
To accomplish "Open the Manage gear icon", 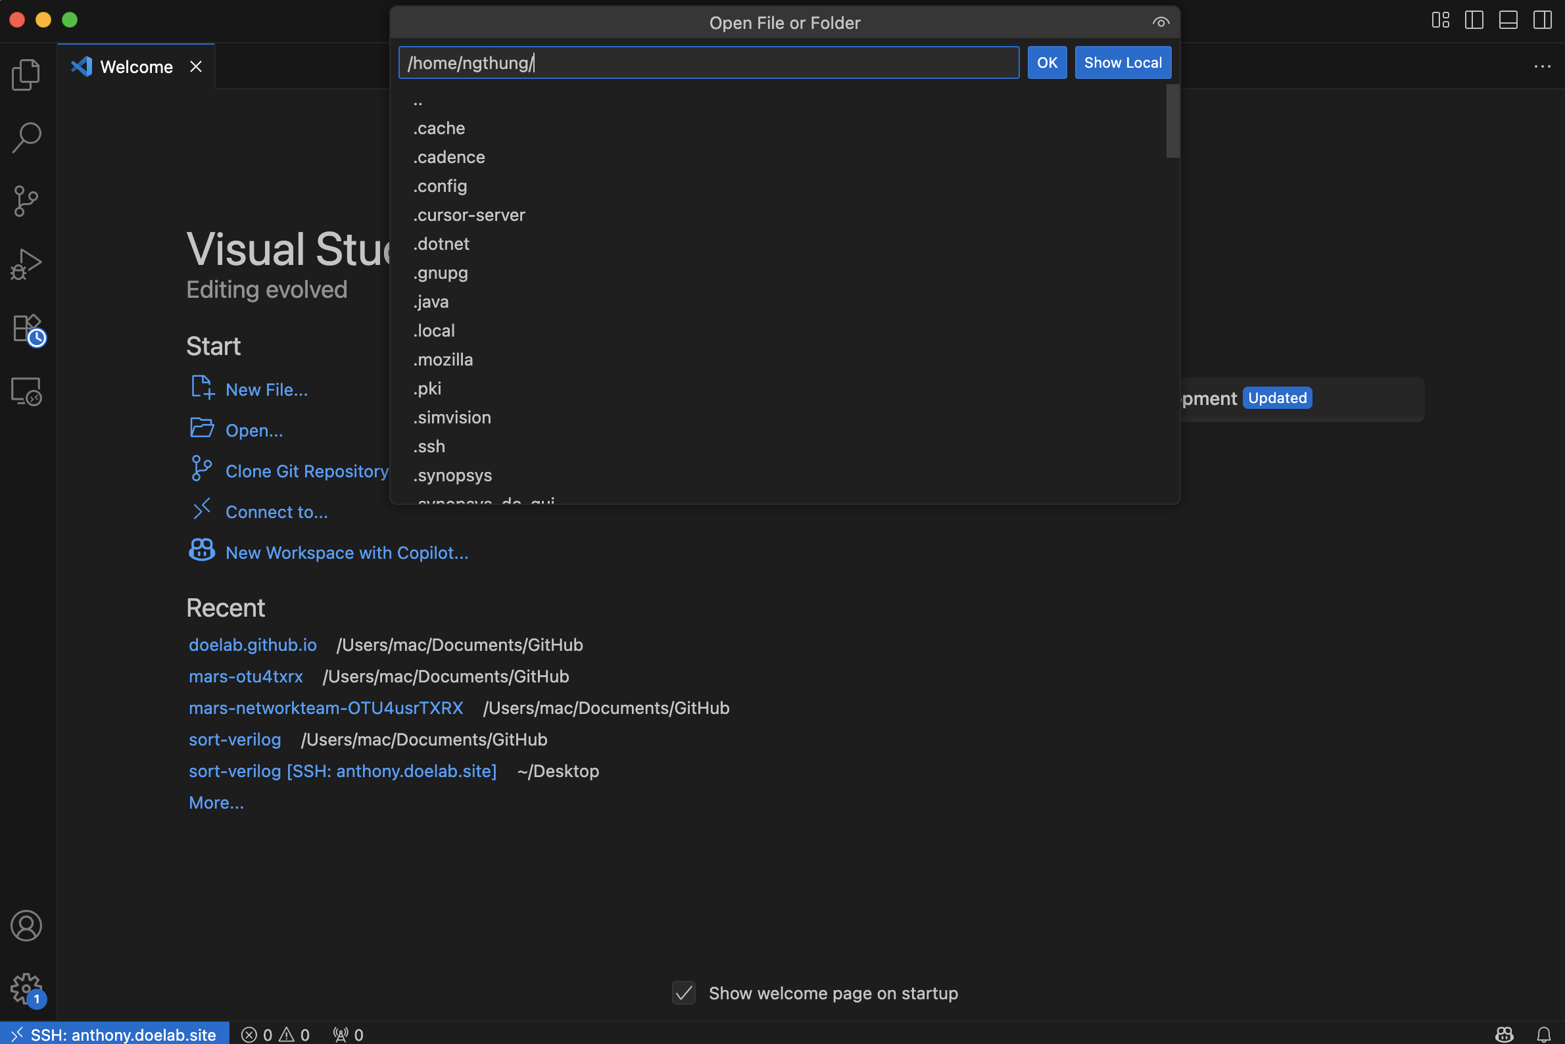I will pyautogui.click(x=27, y=989).
